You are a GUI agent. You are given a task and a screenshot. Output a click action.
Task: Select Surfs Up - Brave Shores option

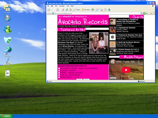click(x=59, y=75)
